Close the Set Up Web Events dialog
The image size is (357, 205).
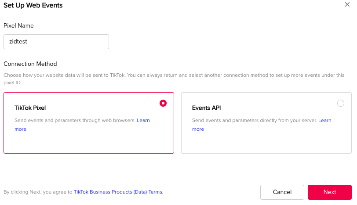(x=347, y=4)
